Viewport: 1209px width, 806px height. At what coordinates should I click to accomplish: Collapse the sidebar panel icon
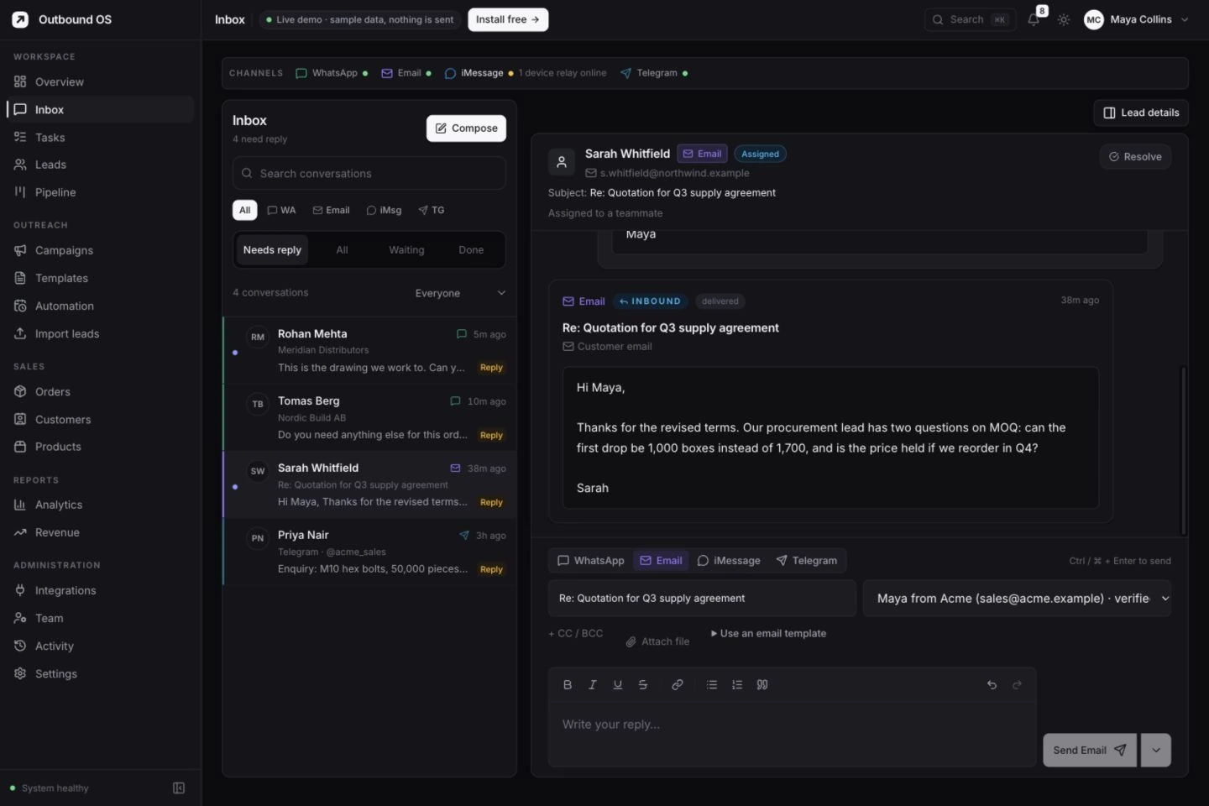click(179, 788)
